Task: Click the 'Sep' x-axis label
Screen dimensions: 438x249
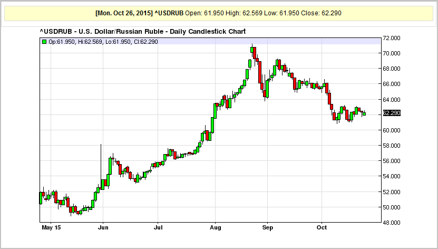Action: 268,227
